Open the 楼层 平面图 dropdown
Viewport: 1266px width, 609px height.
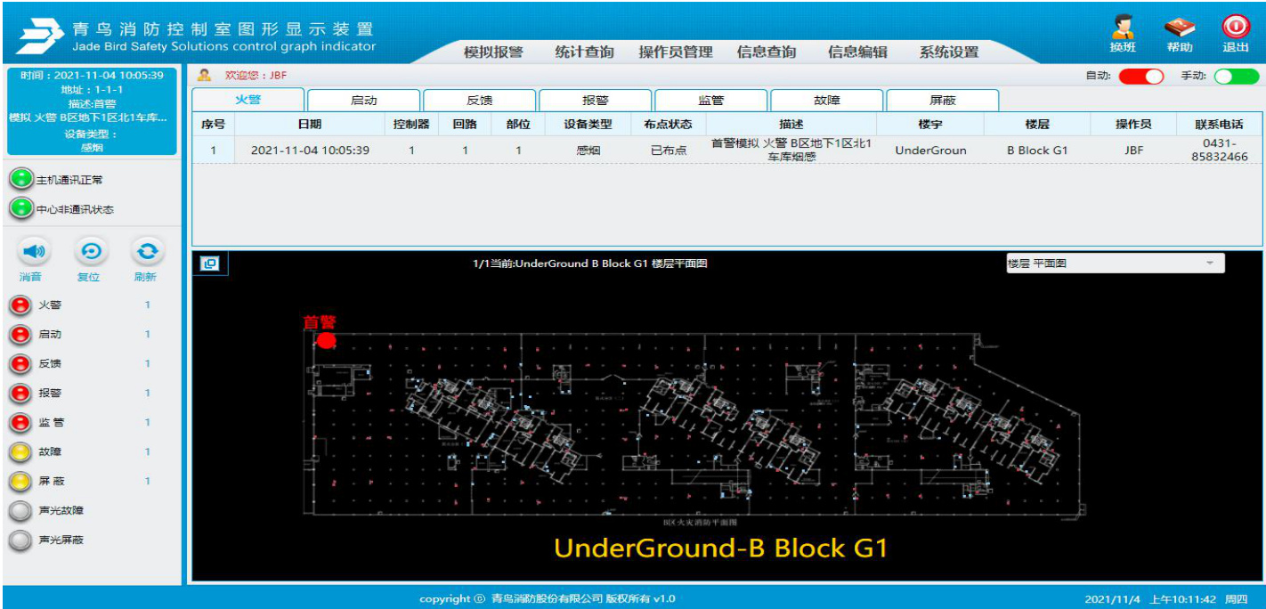click(1116, 264)
